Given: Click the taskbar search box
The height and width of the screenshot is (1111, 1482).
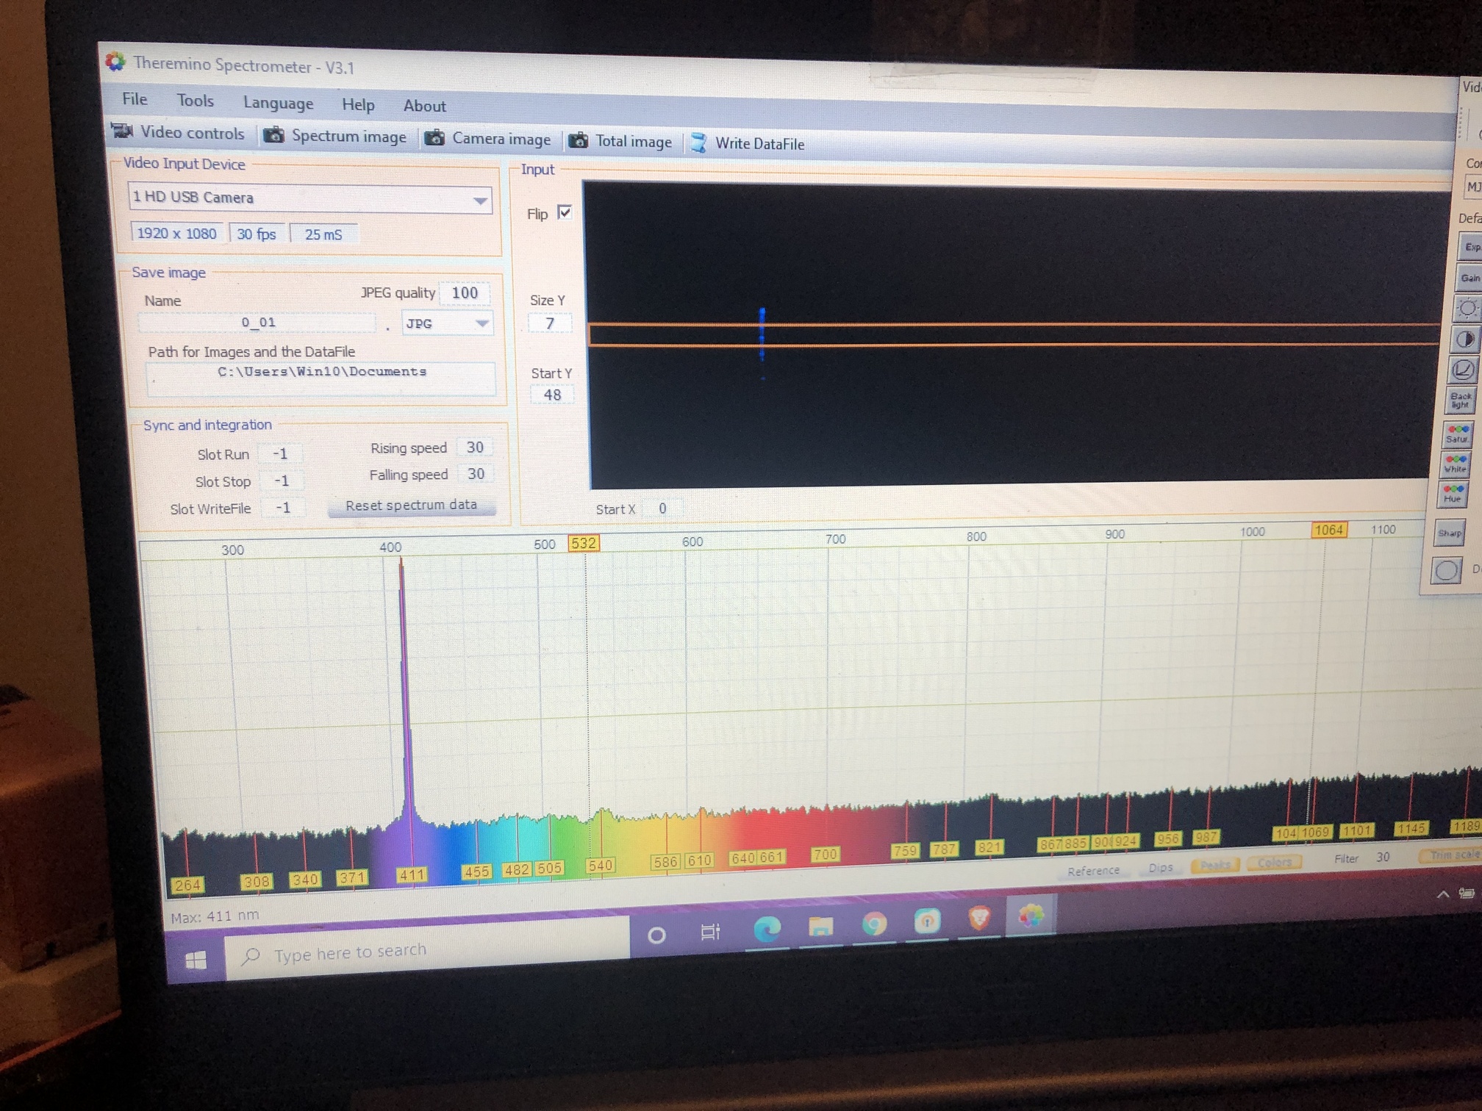Looking at the screenshot, I should pyautogui.click(x=427, y=950).
